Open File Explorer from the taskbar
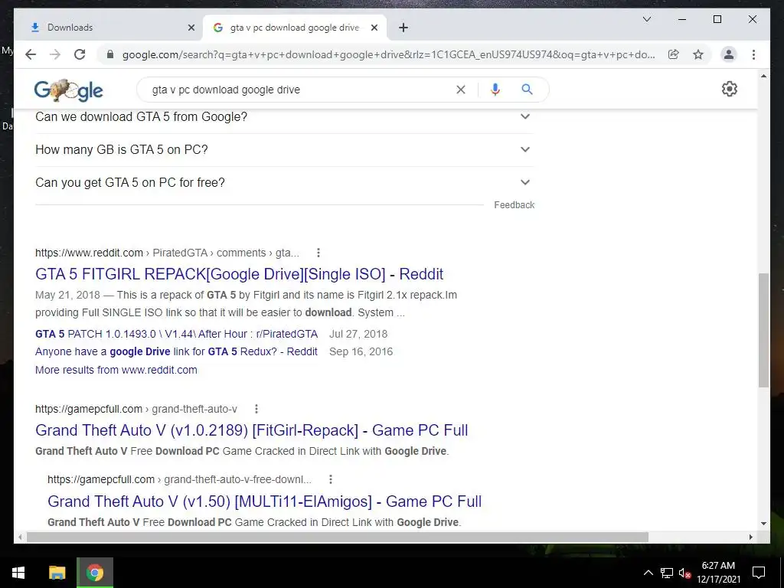 tap(57, 573)
